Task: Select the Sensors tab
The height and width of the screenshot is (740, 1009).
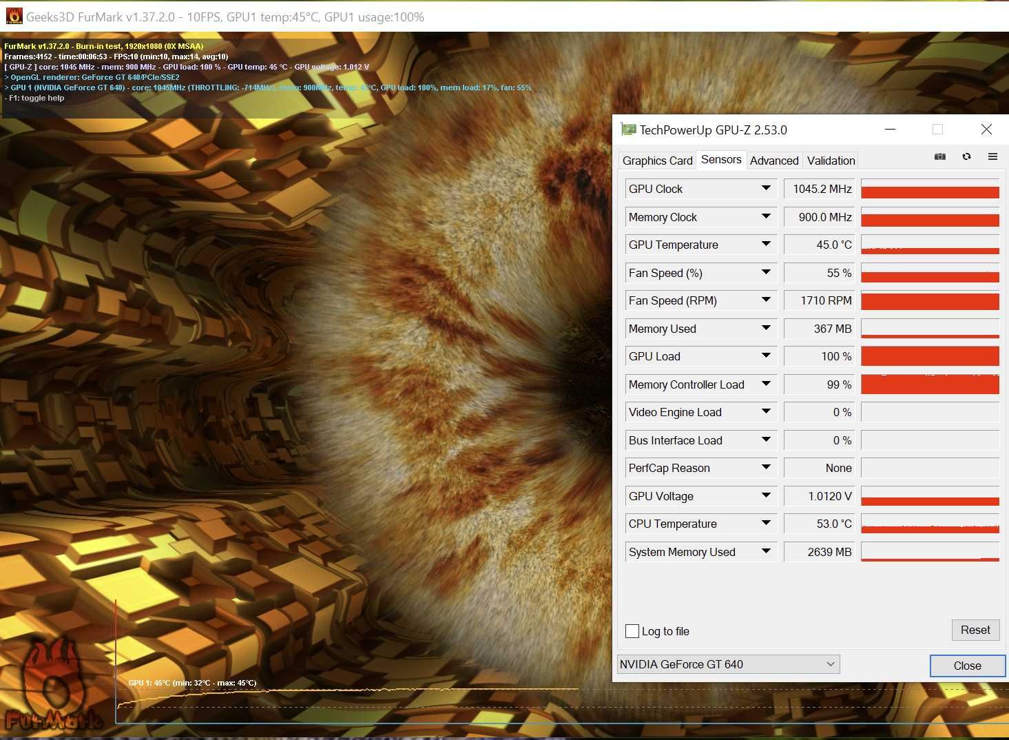Action: click(x=721, y=159)
